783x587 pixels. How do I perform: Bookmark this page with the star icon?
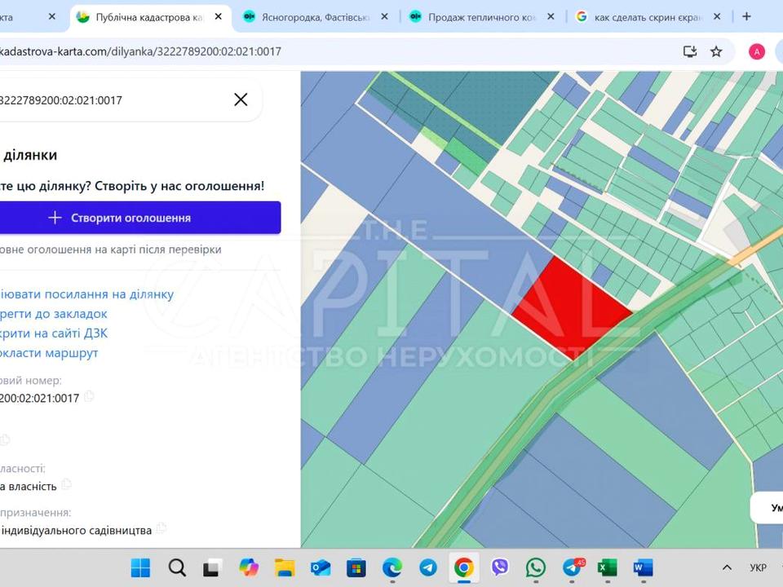[717, 51]
